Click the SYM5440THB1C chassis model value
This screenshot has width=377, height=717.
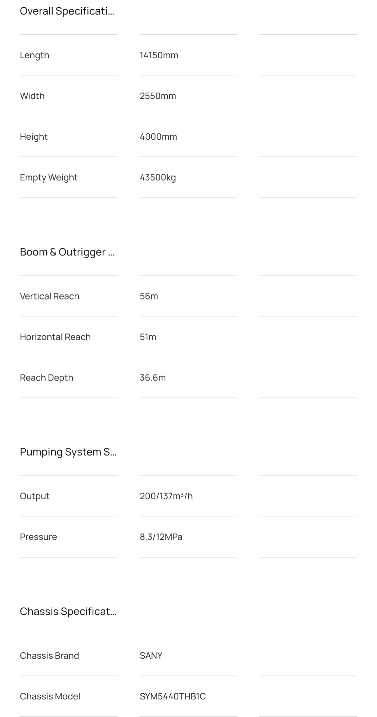[x=172, y=696]
